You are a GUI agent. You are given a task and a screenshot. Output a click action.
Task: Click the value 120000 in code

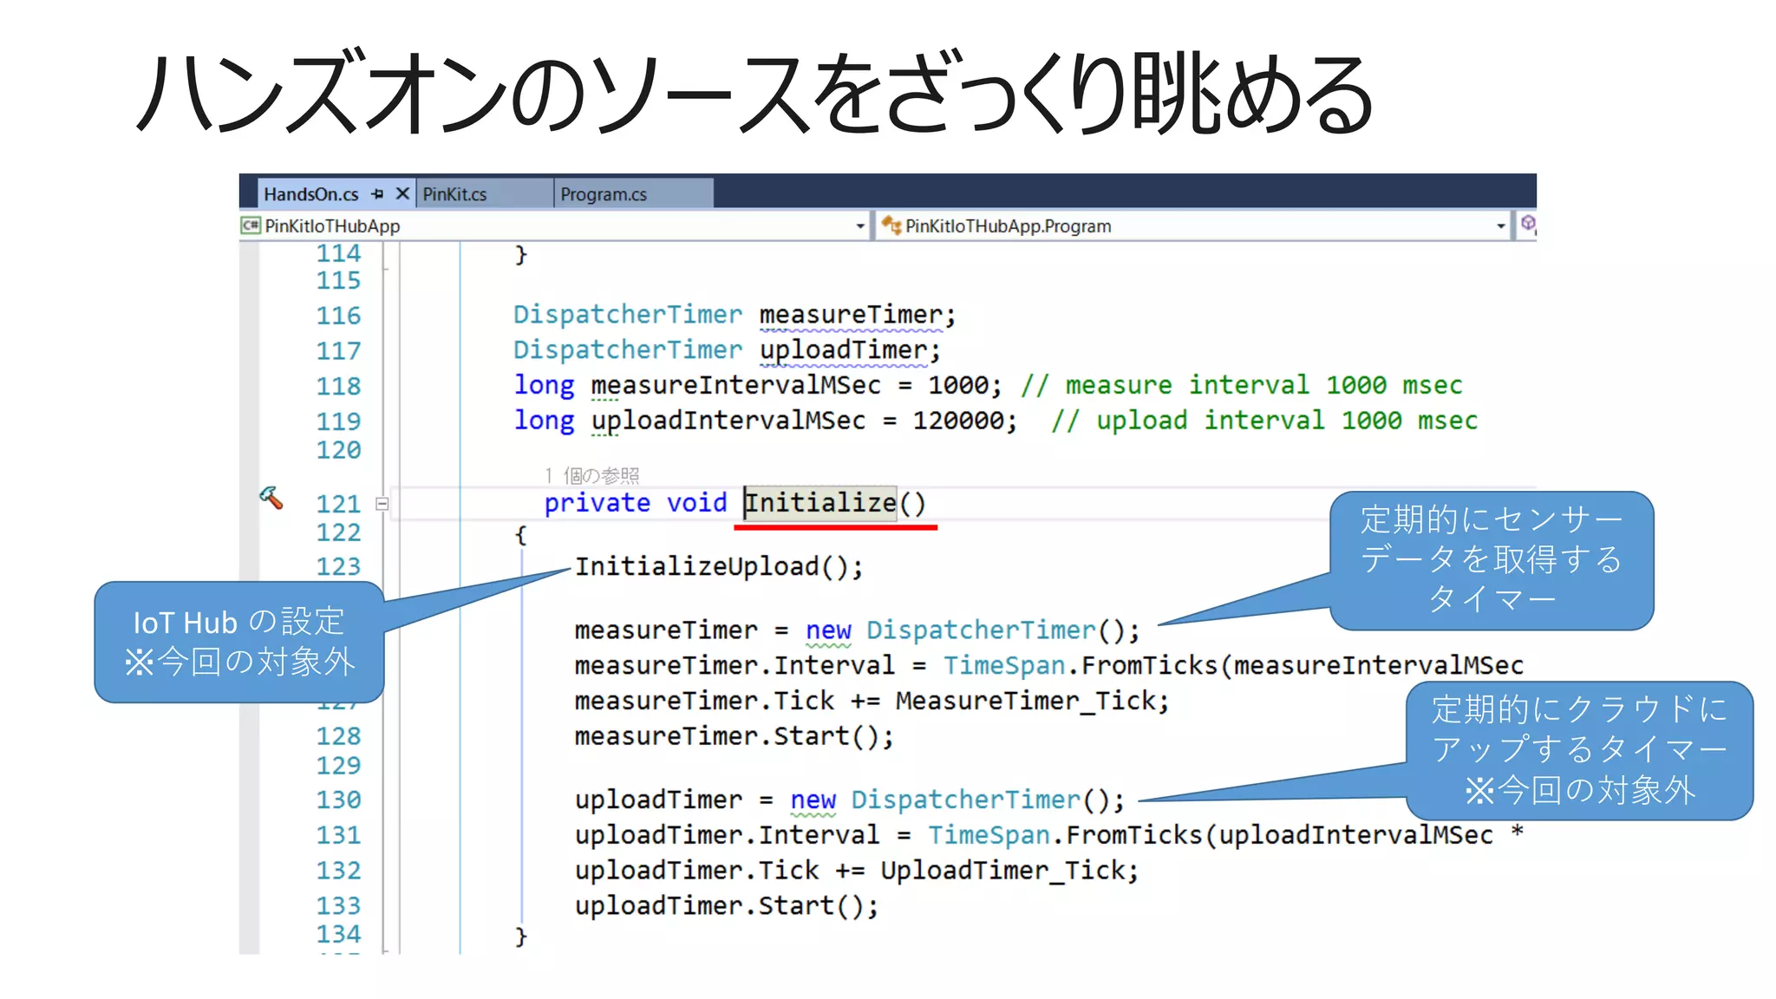pos(957,421)
